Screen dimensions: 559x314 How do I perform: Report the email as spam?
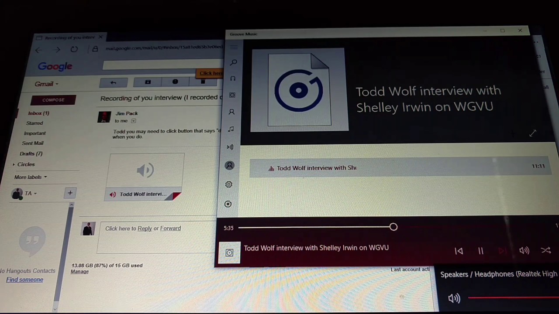click(175, 82)
